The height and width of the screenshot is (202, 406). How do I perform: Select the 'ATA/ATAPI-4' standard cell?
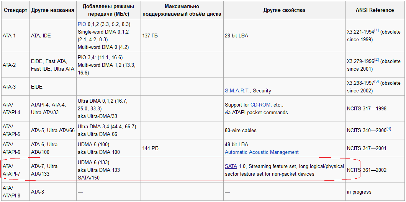(x=15, y=108)
